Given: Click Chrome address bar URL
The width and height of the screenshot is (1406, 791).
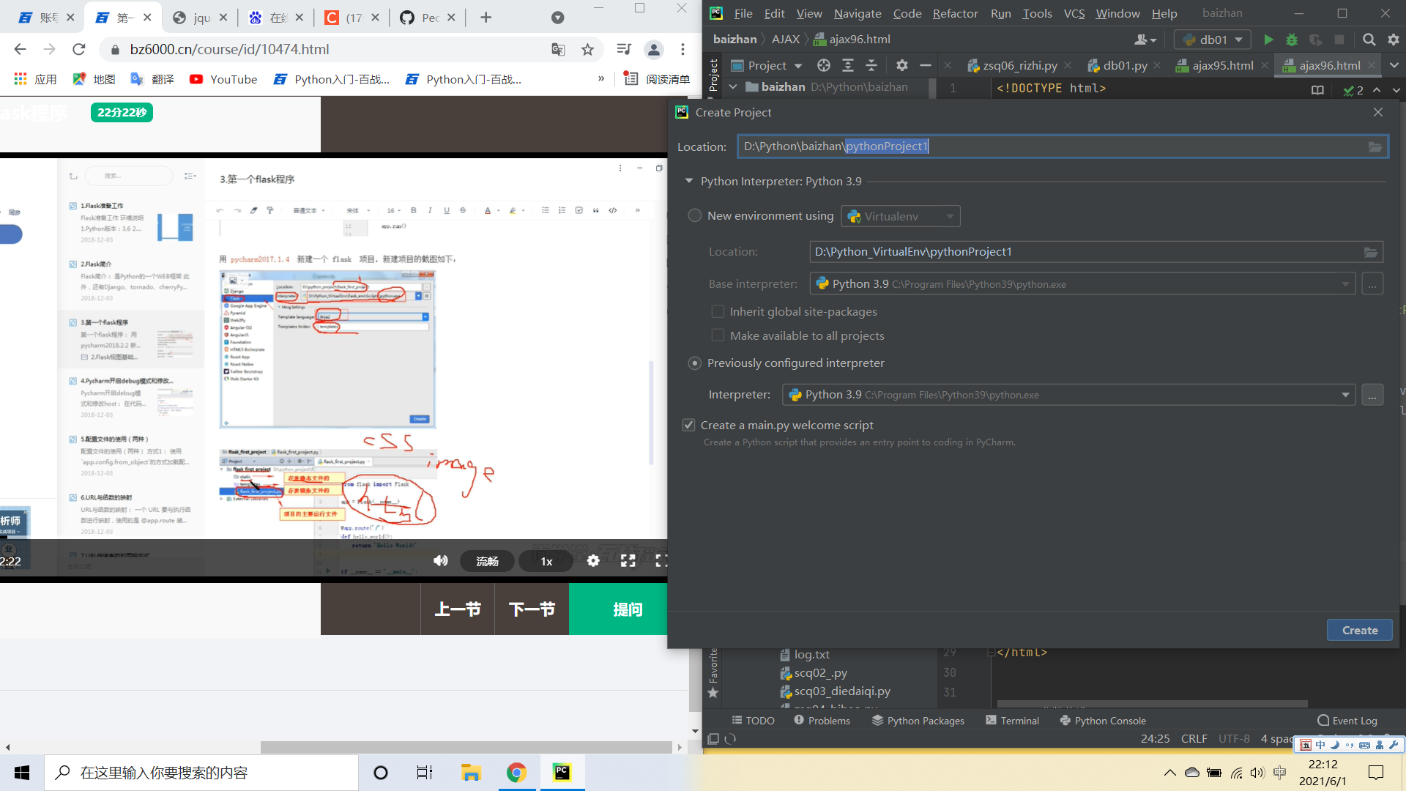Looking at the screenshot, I should point(229,50).
